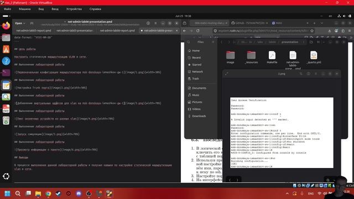The width and height of the screenshot is (354, 199).
Task: Reload the page in Firefox
Action: click(198, 31)
